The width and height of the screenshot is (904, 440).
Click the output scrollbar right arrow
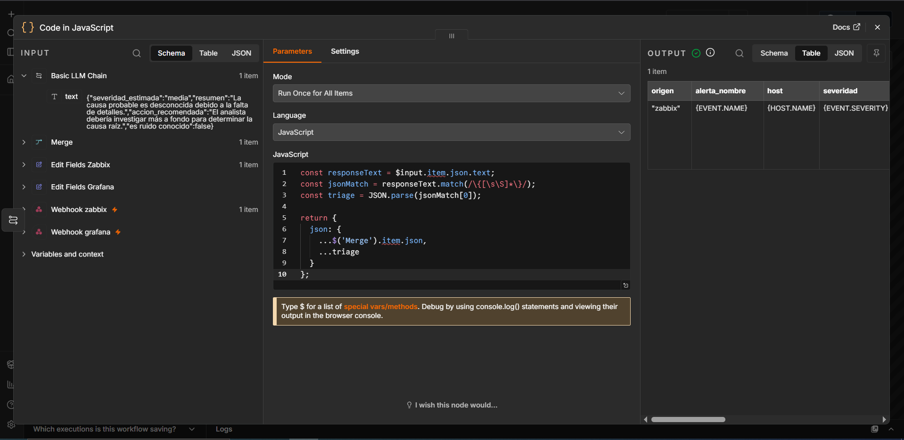(x=884, y=419)
